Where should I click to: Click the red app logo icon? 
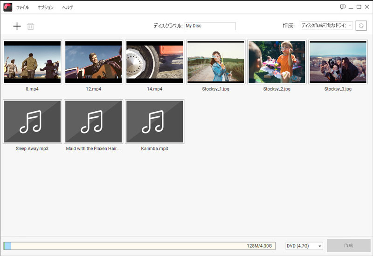pos(8,7)
